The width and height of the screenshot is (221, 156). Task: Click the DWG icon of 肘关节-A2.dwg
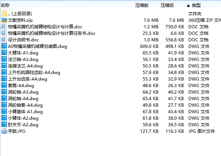(4, 124)
